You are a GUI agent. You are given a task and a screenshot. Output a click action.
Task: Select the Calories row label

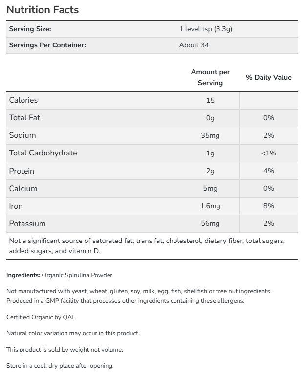click(x=23, y=100)
